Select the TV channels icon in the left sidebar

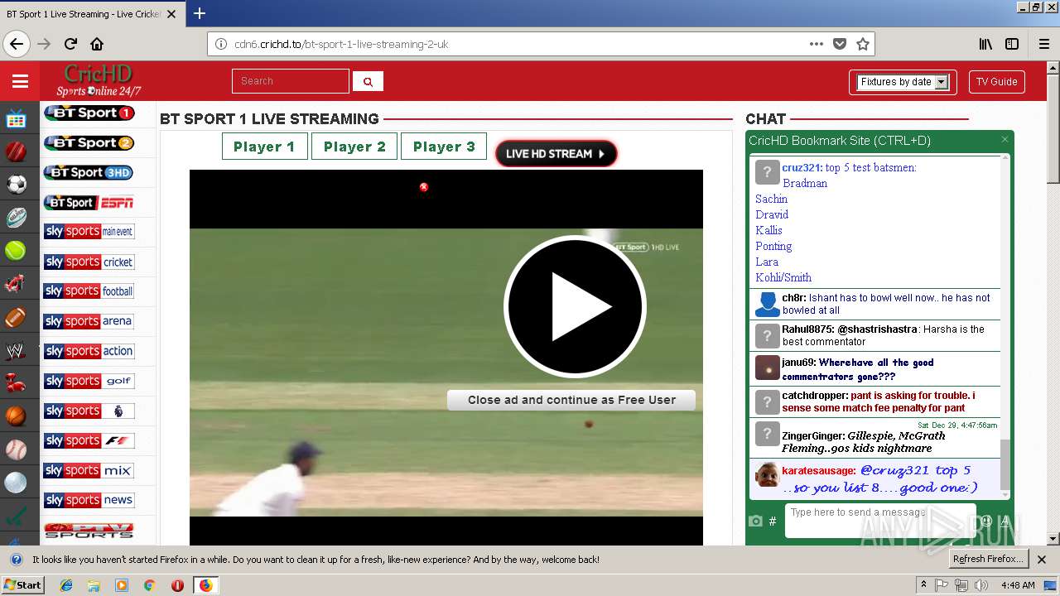pos(16,119)
